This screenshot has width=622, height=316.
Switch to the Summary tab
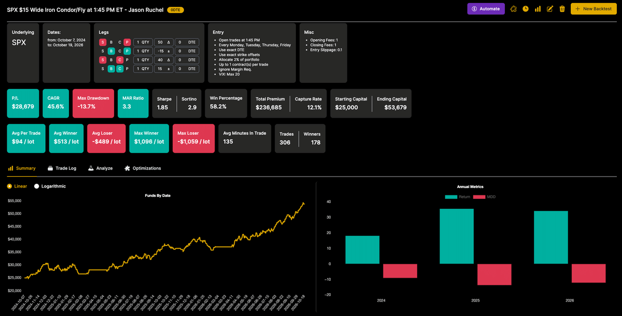[x=22, y=168]
